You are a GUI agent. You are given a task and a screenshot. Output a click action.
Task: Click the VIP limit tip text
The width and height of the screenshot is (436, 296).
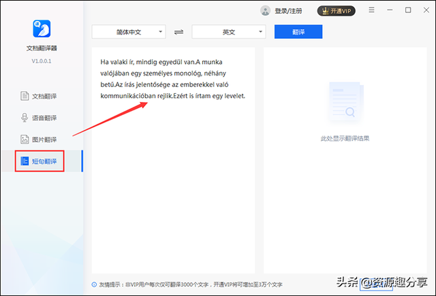pyautogui.click(x=191, y=284)
